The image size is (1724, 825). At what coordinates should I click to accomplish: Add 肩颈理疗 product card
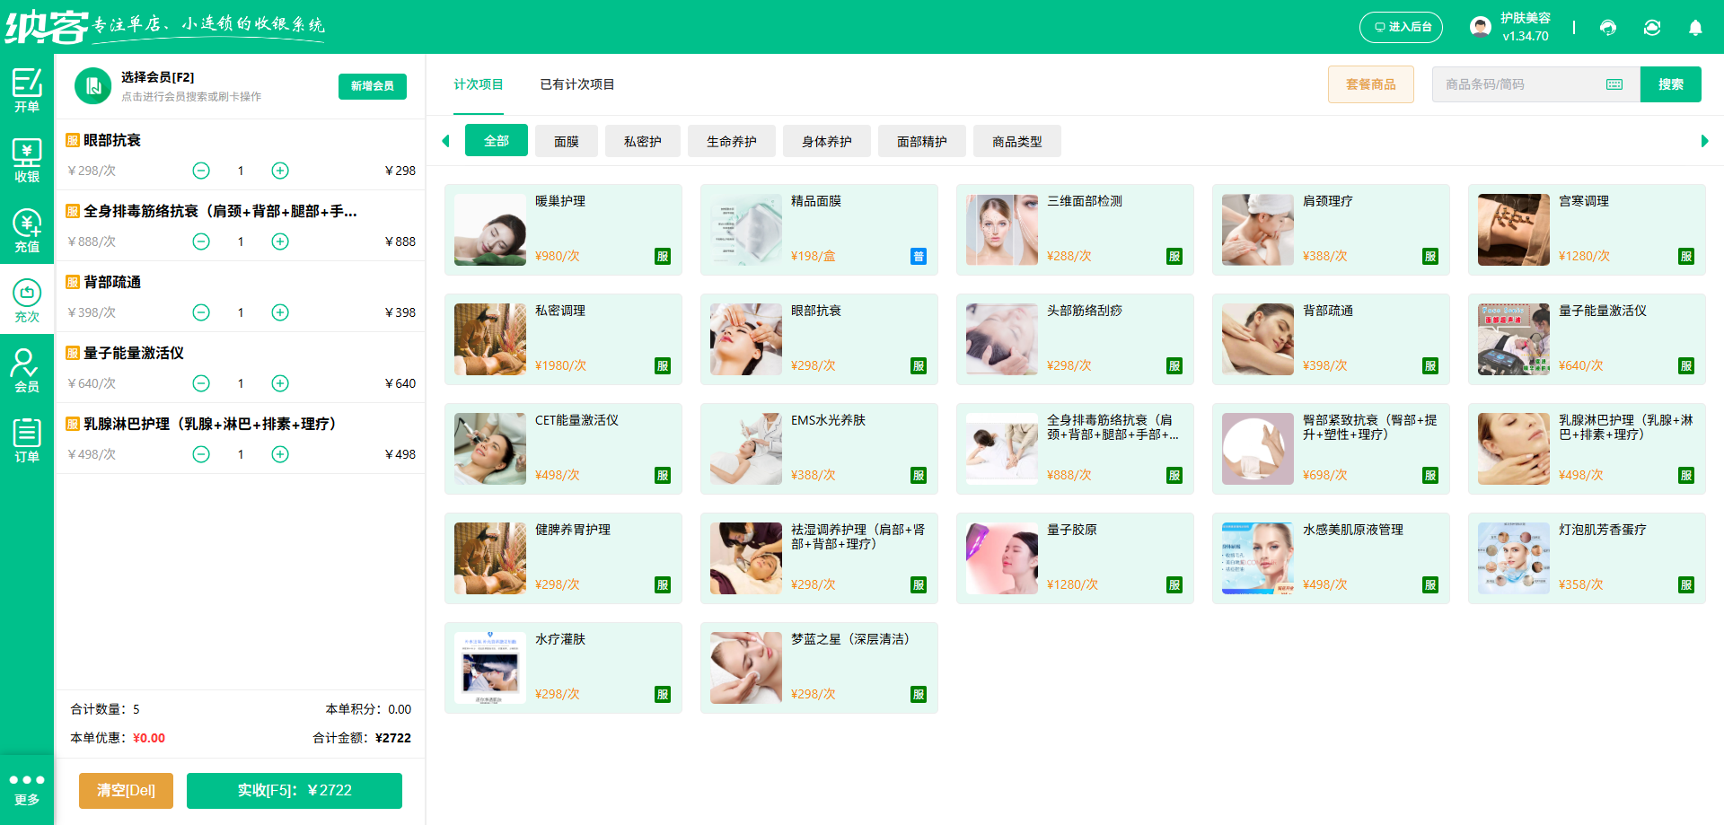pyautogui.click(x=1331, y=230)
